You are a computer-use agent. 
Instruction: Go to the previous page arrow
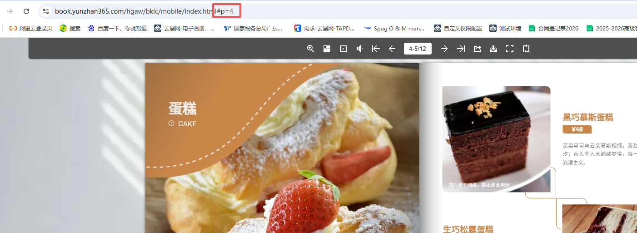392,49
